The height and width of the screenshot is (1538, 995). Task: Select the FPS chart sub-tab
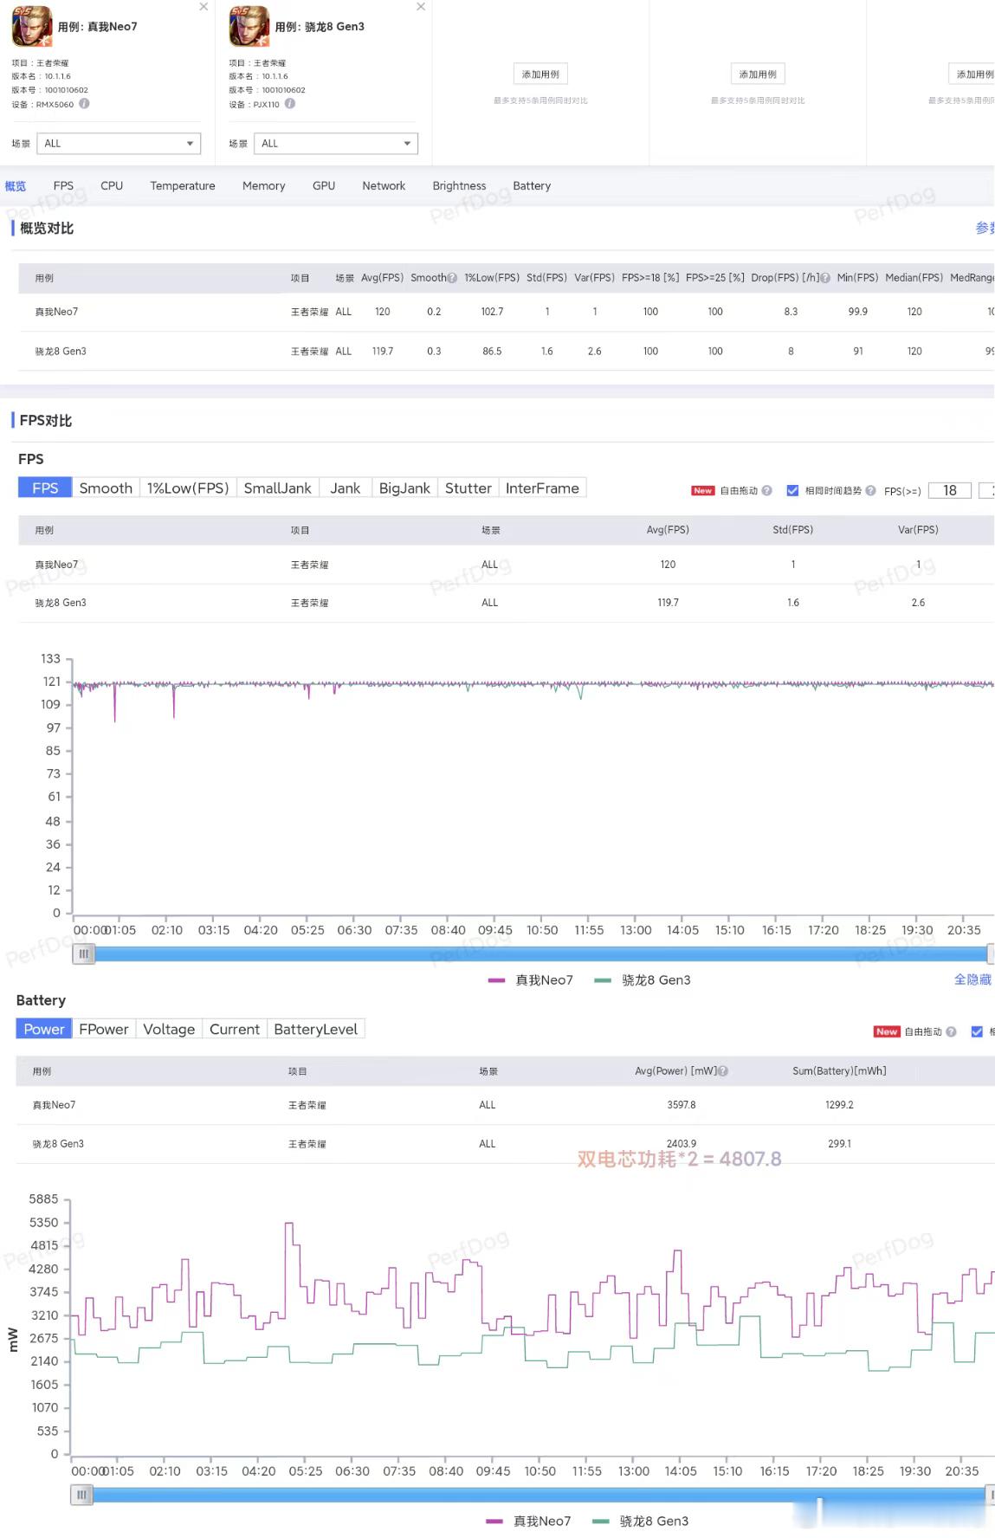tap(45, 488)
